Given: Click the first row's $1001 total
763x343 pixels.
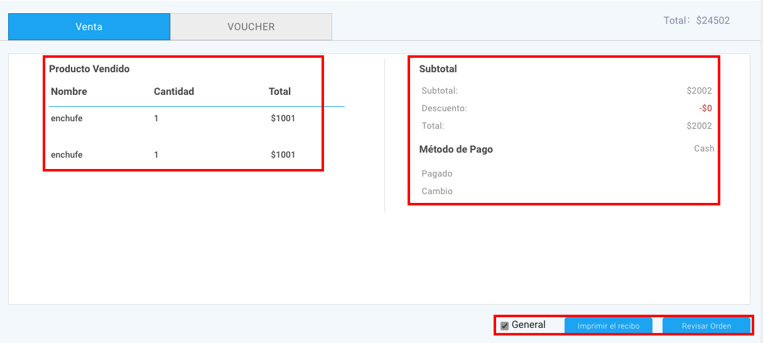Looking at the screenshot, I should (283, 118).
